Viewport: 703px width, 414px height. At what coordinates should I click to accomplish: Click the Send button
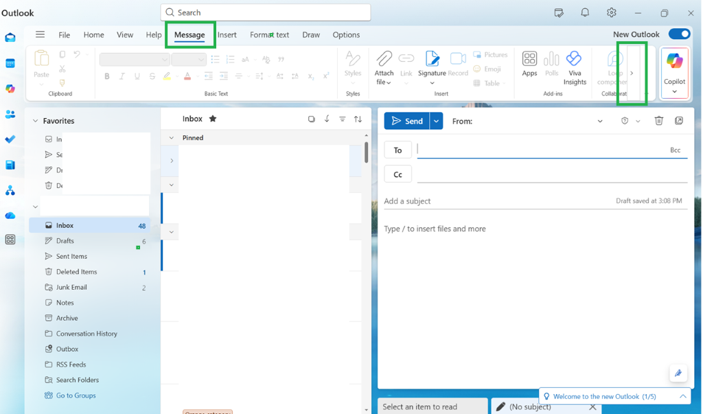[407, 121]
